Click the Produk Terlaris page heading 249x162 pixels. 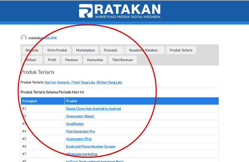tap(38, 72)
